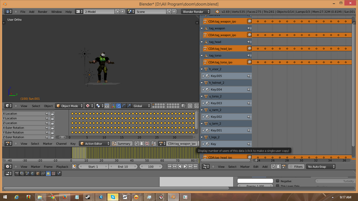Collapse the h_visor_2 NLA tree entry
This screenshot has width=358, height=201.
click(202, 69)
